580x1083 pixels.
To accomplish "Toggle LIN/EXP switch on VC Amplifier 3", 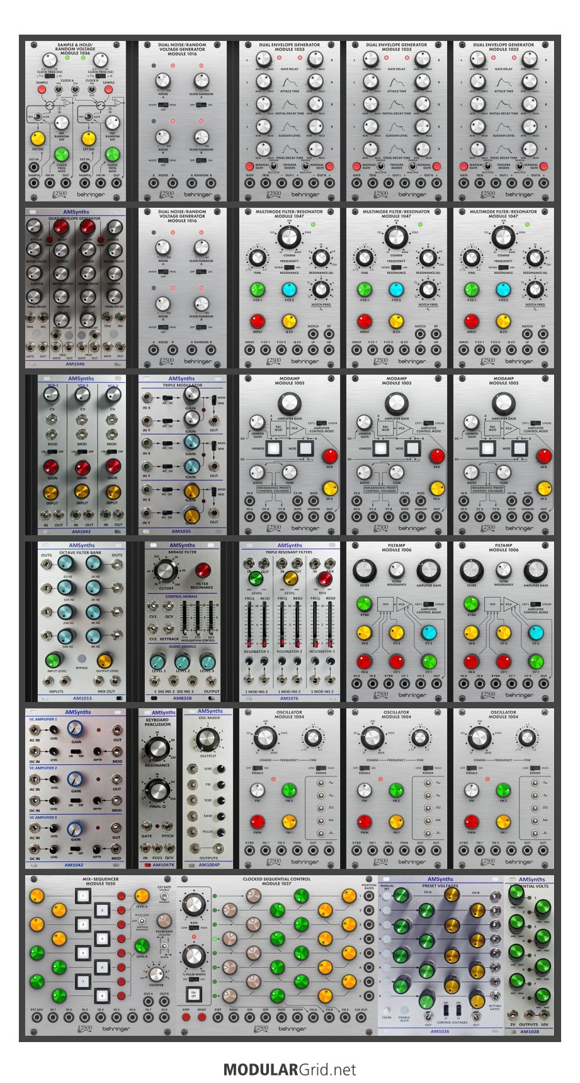I will click(76, 849).
